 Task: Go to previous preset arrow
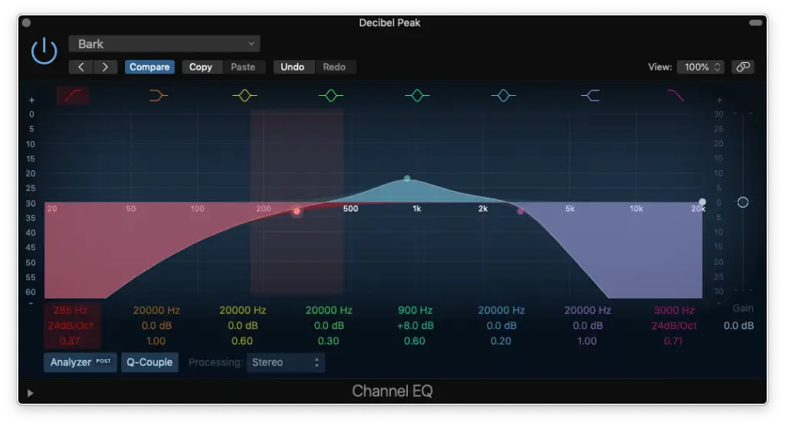click(81, 68)
